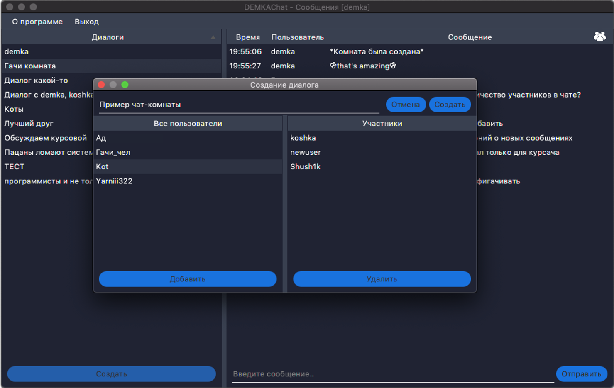The image size is (614, 388).
Task: Open the chat participants group icon
Action: [x=599, y=37]
